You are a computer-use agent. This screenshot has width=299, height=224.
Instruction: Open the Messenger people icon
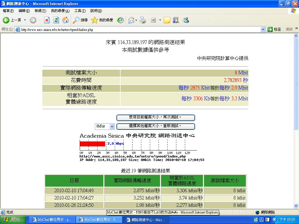186,20
